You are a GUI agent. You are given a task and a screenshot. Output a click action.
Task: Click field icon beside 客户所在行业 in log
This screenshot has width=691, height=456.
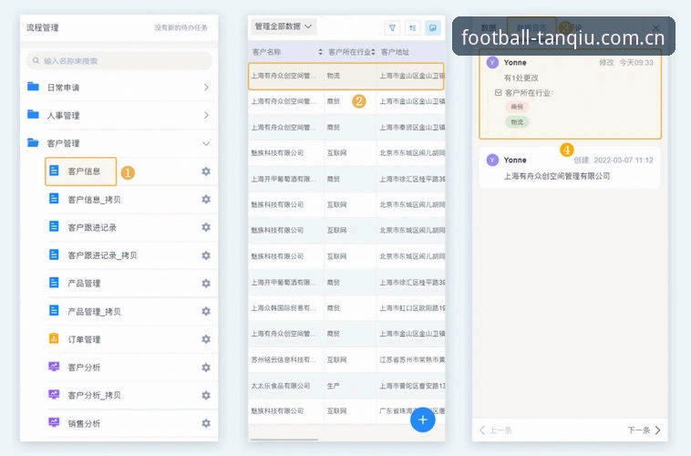[x=498, y=93]
